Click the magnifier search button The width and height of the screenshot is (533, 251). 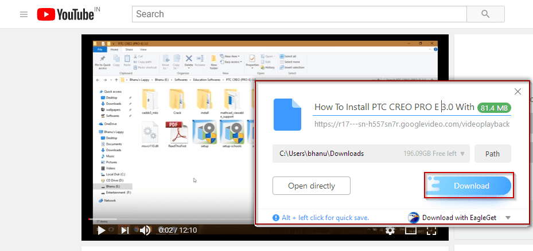(485, 14)
